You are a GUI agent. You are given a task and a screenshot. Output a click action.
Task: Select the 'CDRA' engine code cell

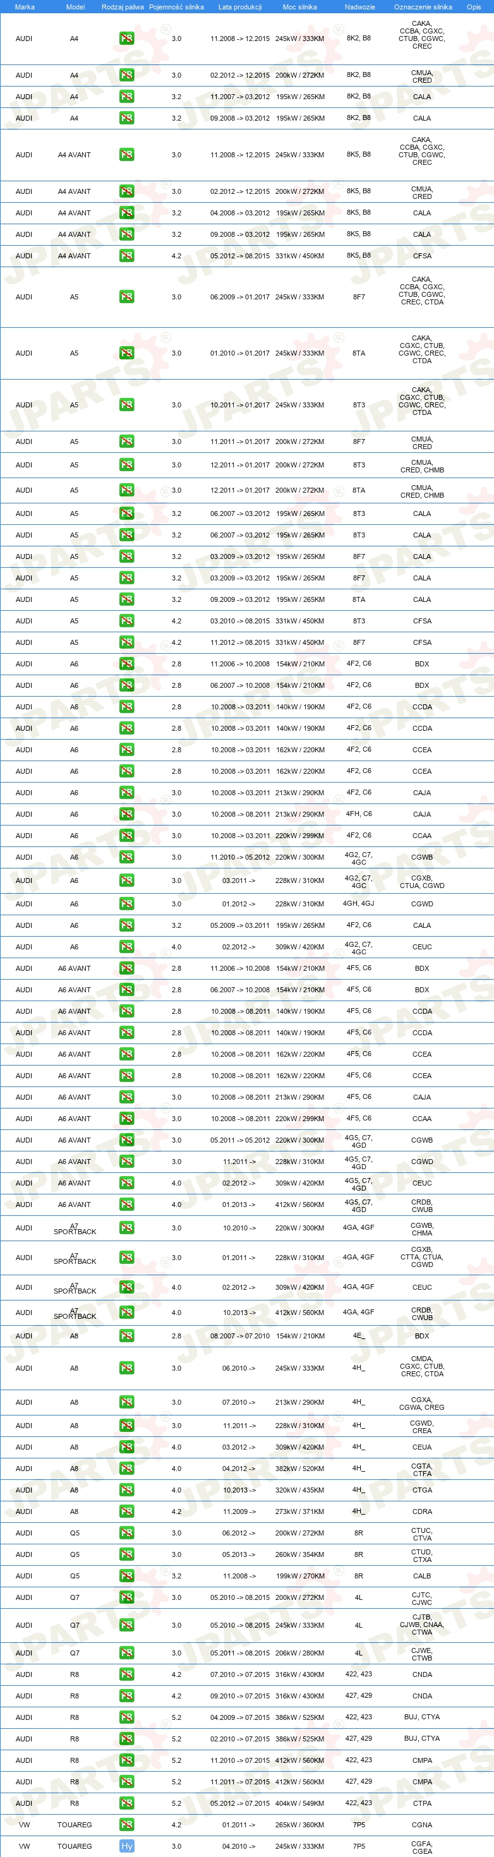coord(422,1511)
